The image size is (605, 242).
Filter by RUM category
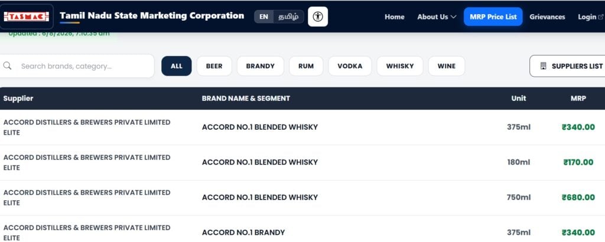tap(306, 66)
